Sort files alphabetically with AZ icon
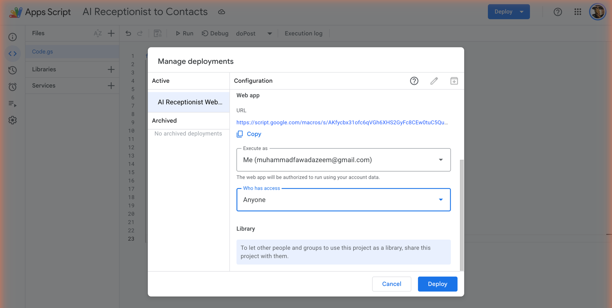The height and width of the screenshot is (308, 612). pos(98,33)
